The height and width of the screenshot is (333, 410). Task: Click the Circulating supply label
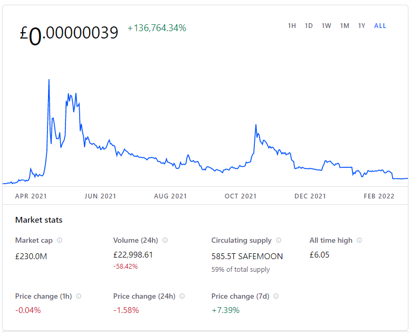[241, 241]
